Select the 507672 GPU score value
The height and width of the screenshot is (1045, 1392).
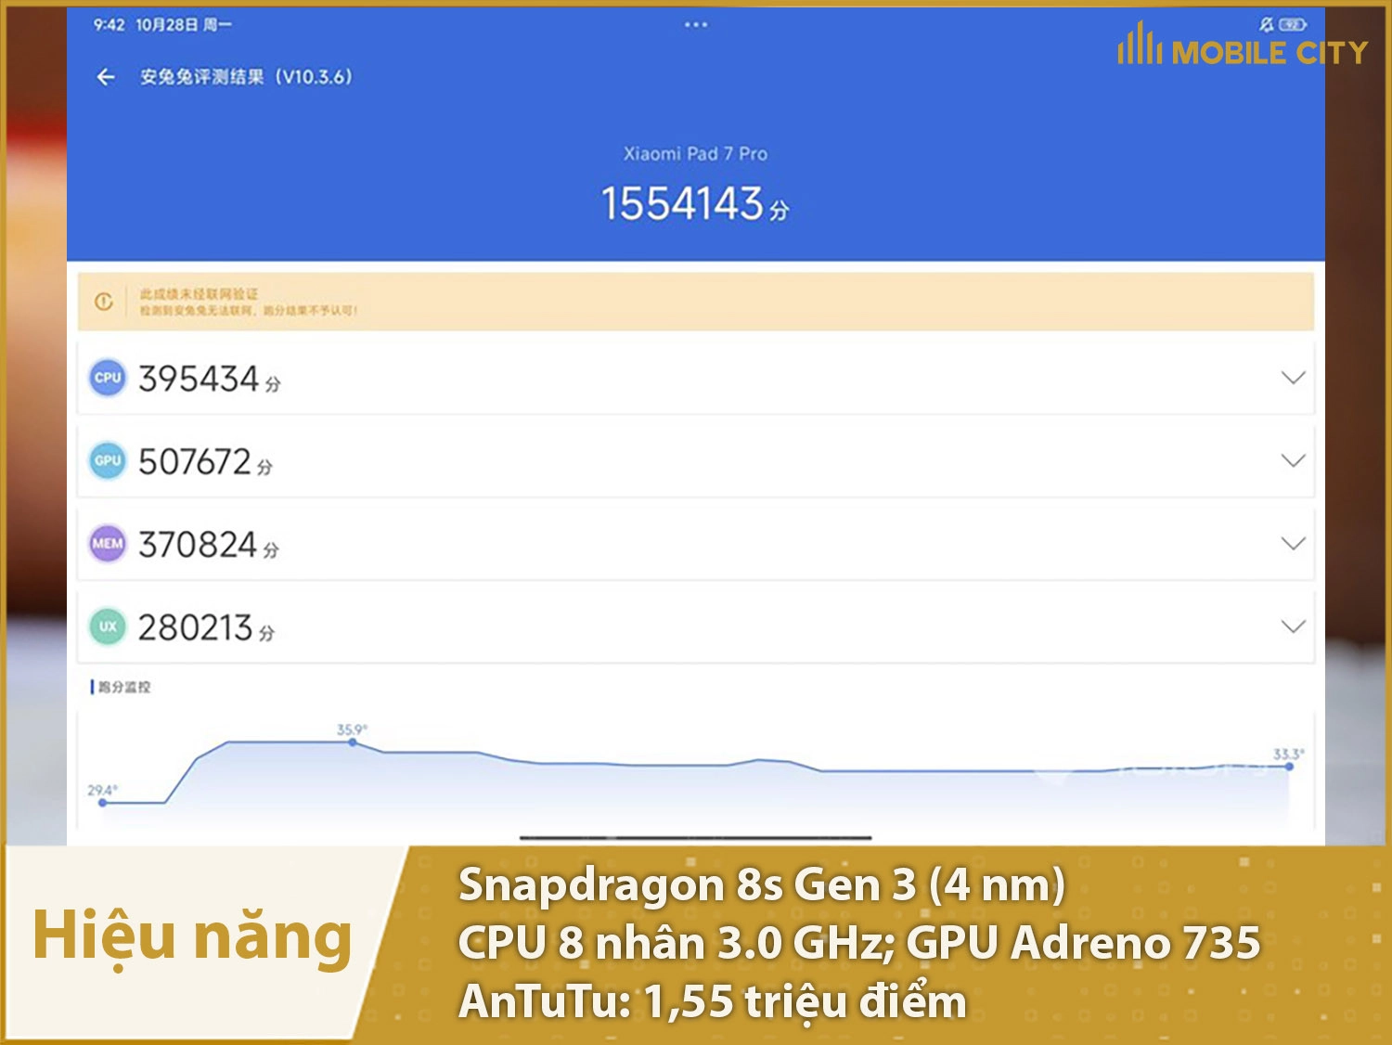click(x=195, y=461)
